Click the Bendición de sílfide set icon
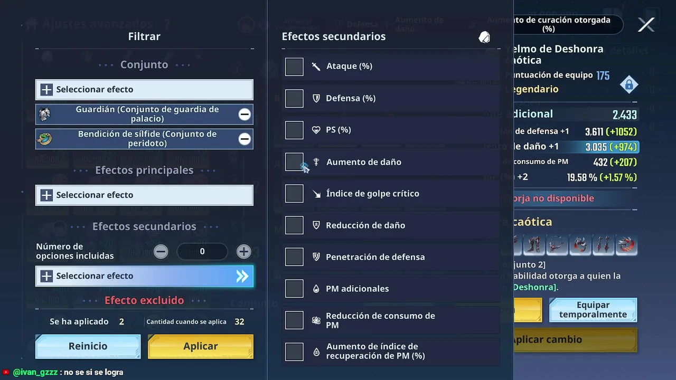Screen dimensions: 676x380 point(45,139)
